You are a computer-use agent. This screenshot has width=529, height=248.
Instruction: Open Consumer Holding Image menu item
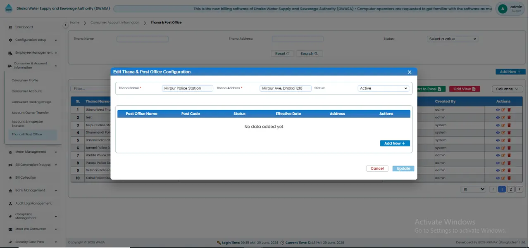[x=31, y=102]
